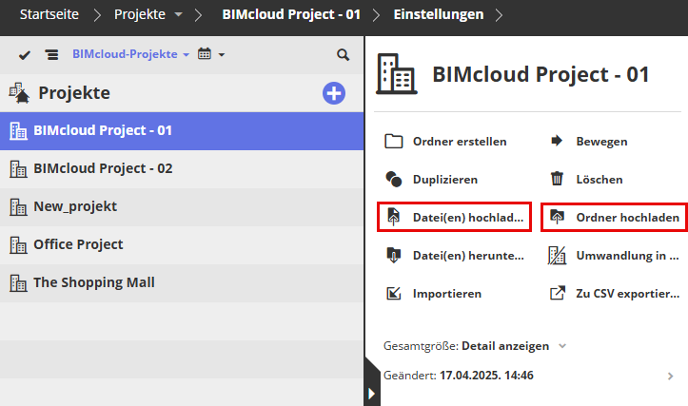Viewport: 688px width, 406px height.
Task: Click Duplizieren action
Action: pos(445,180)
